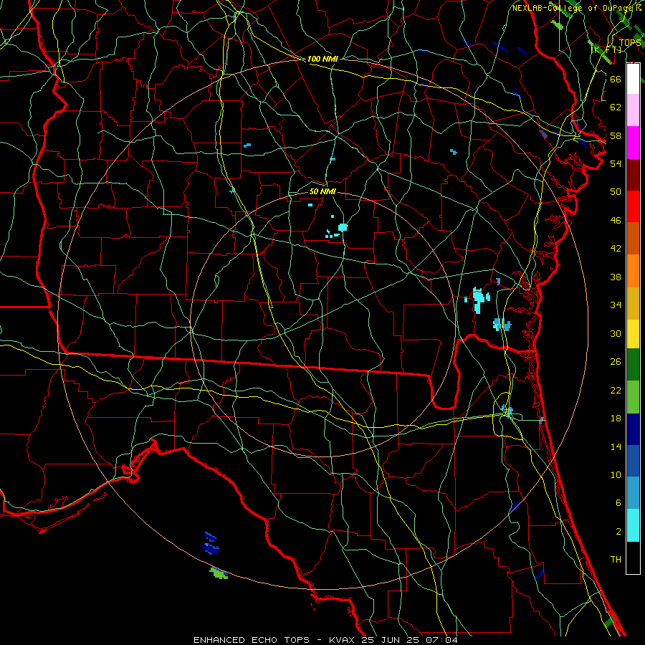Choose the yellow swatch on the color scale
This screenshot has height=645, width=645.
(x=633, y=334)
